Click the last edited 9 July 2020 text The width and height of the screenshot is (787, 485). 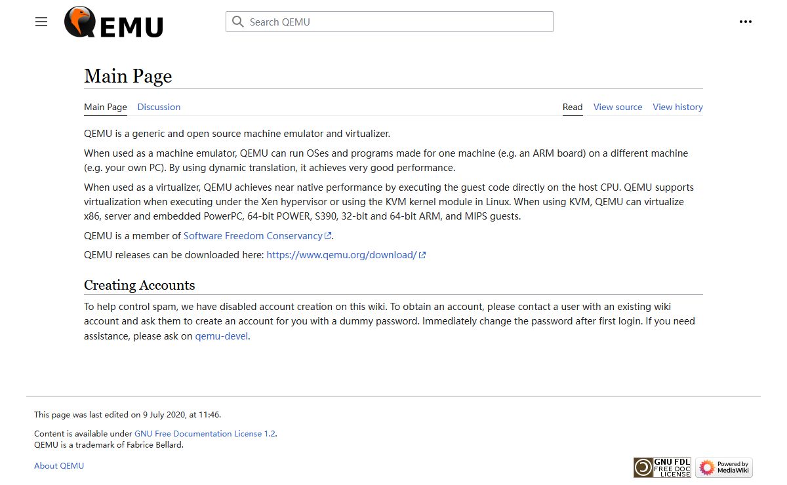coord(127,415)
